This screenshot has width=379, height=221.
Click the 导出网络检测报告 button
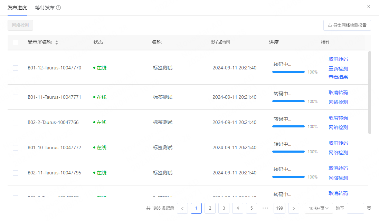tap(347, 25)
